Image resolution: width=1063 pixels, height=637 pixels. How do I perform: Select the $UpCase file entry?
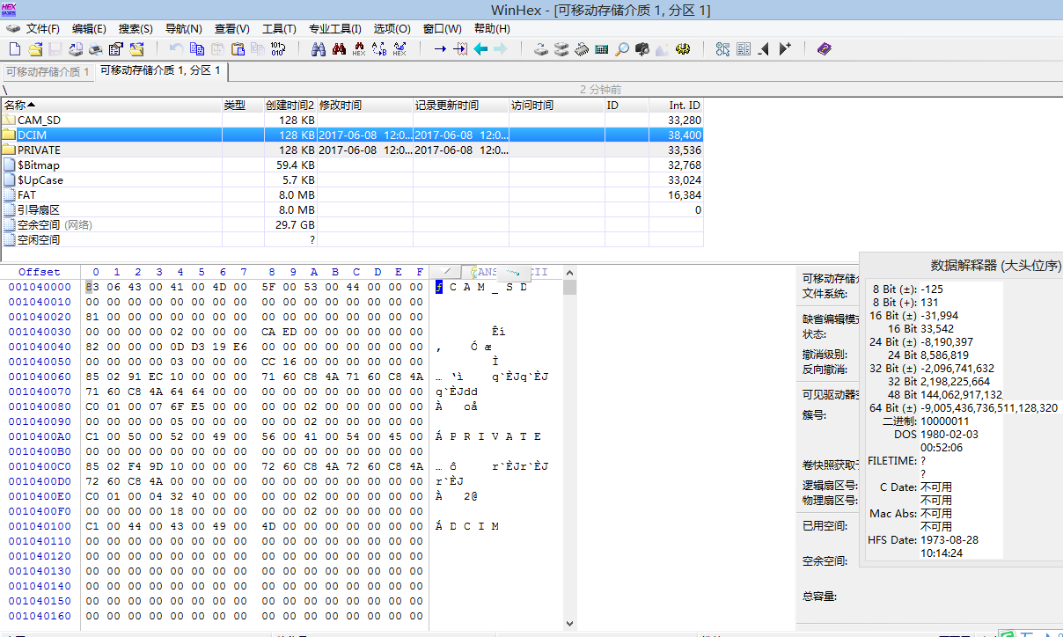coord(352,179)
